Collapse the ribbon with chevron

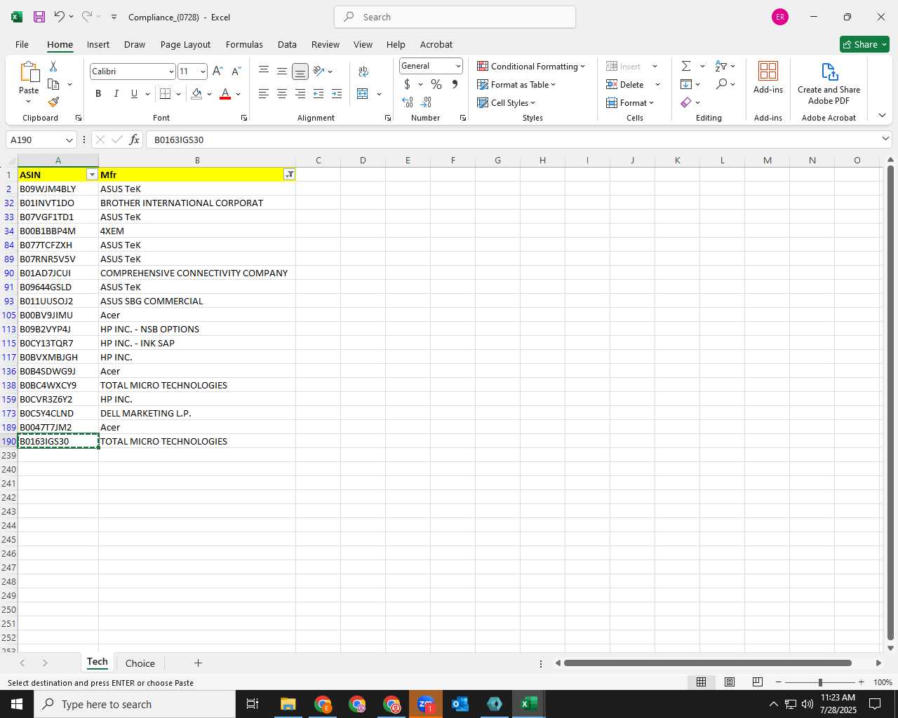(882, 116)
